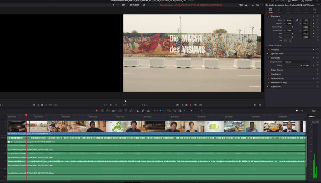Click the Detail Zoom icon
Screen dimensions: 321x183
click(x=175, y=111)
